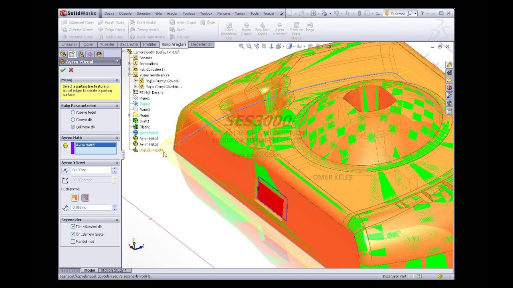Click the New document icon in title bar
This screenshot has width=513, height=288.
290,13
